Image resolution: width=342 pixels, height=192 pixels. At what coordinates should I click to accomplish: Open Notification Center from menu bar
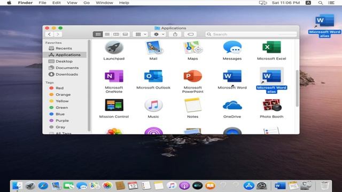click(331, 3)
